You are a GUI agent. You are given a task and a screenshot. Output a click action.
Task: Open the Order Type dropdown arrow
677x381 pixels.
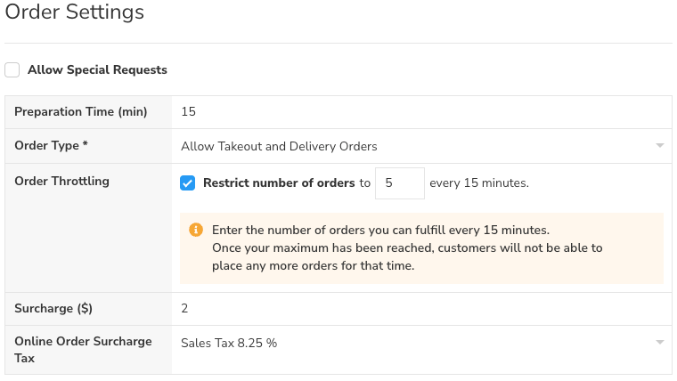pos(659,146)
